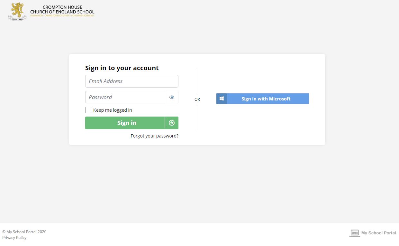This screenshot has width=399, height=246.
Task: Open the Privacy Policy link
Action: [14, 238]
